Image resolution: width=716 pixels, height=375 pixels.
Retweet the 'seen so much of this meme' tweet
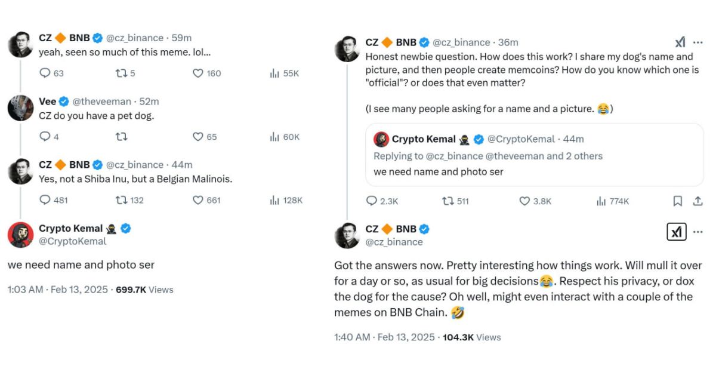[121, 73]
